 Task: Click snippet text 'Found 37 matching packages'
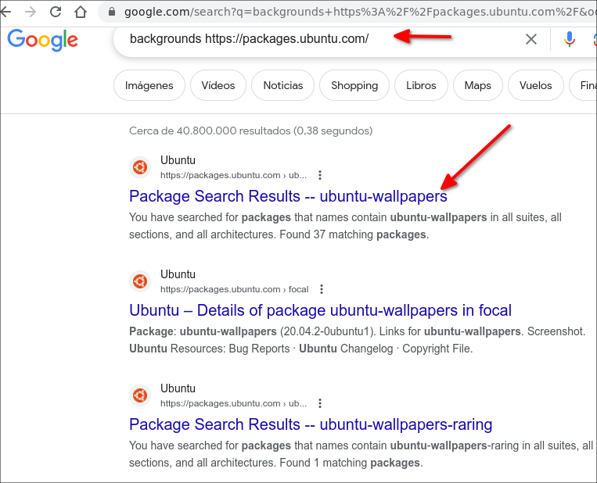354,234
